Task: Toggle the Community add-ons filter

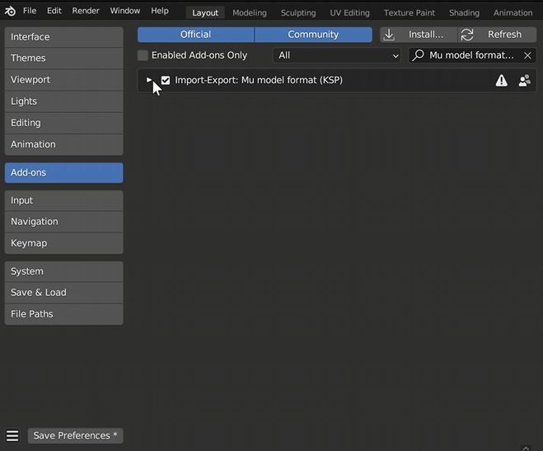Action: tap(313, 35)
